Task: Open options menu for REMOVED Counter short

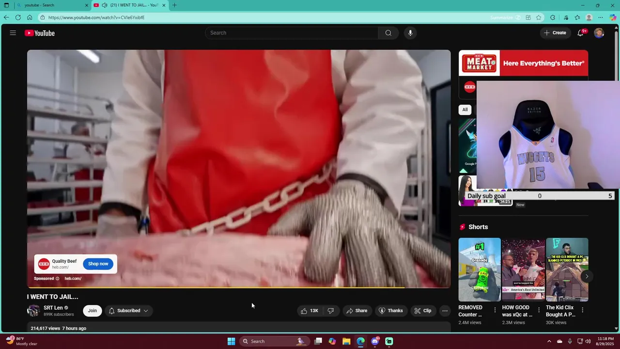Action: click(x=495, y=310)
